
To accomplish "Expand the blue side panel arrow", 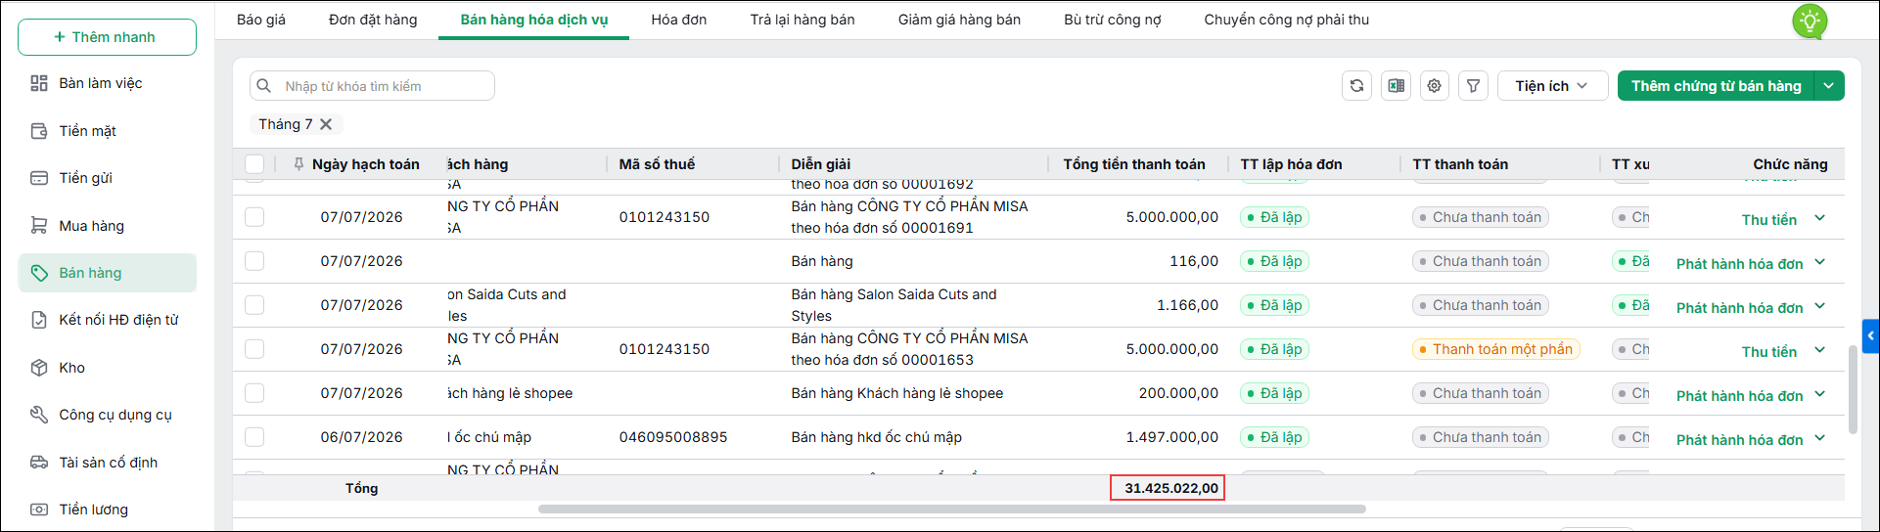I will [x=1871, y=335].
